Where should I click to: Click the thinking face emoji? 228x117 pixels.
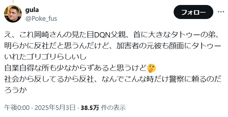tap(151, 68)
